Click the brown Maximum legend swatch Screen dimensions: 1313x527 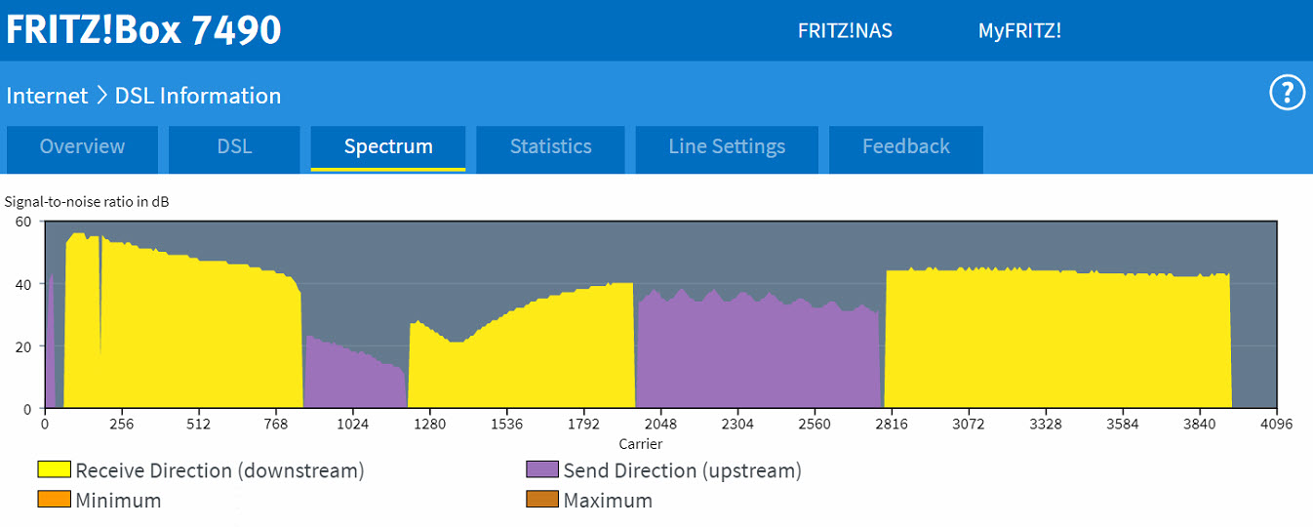tap(541, 501)
